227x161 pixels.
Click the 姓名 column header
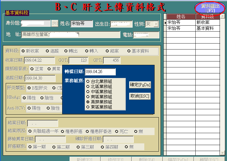coord(181,17)
